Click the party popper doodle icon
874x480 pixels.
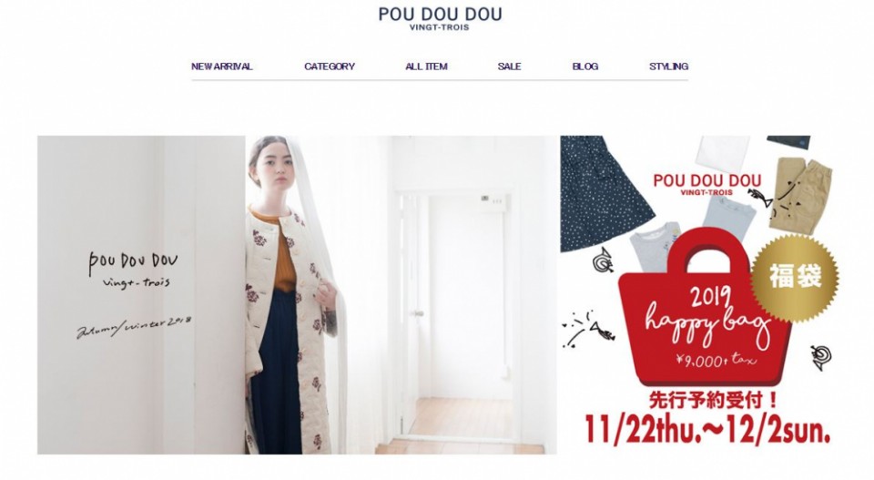(x=585, y=327)
